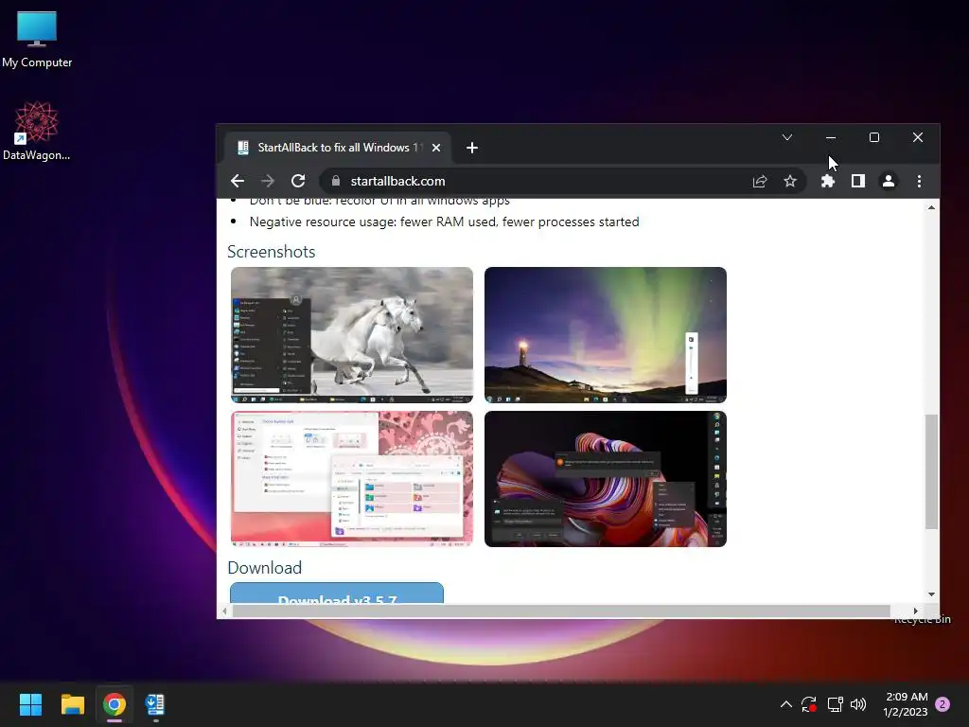Select the My Computer desktop icon
This screenshot has width=969, height=727.
(37, 40)
